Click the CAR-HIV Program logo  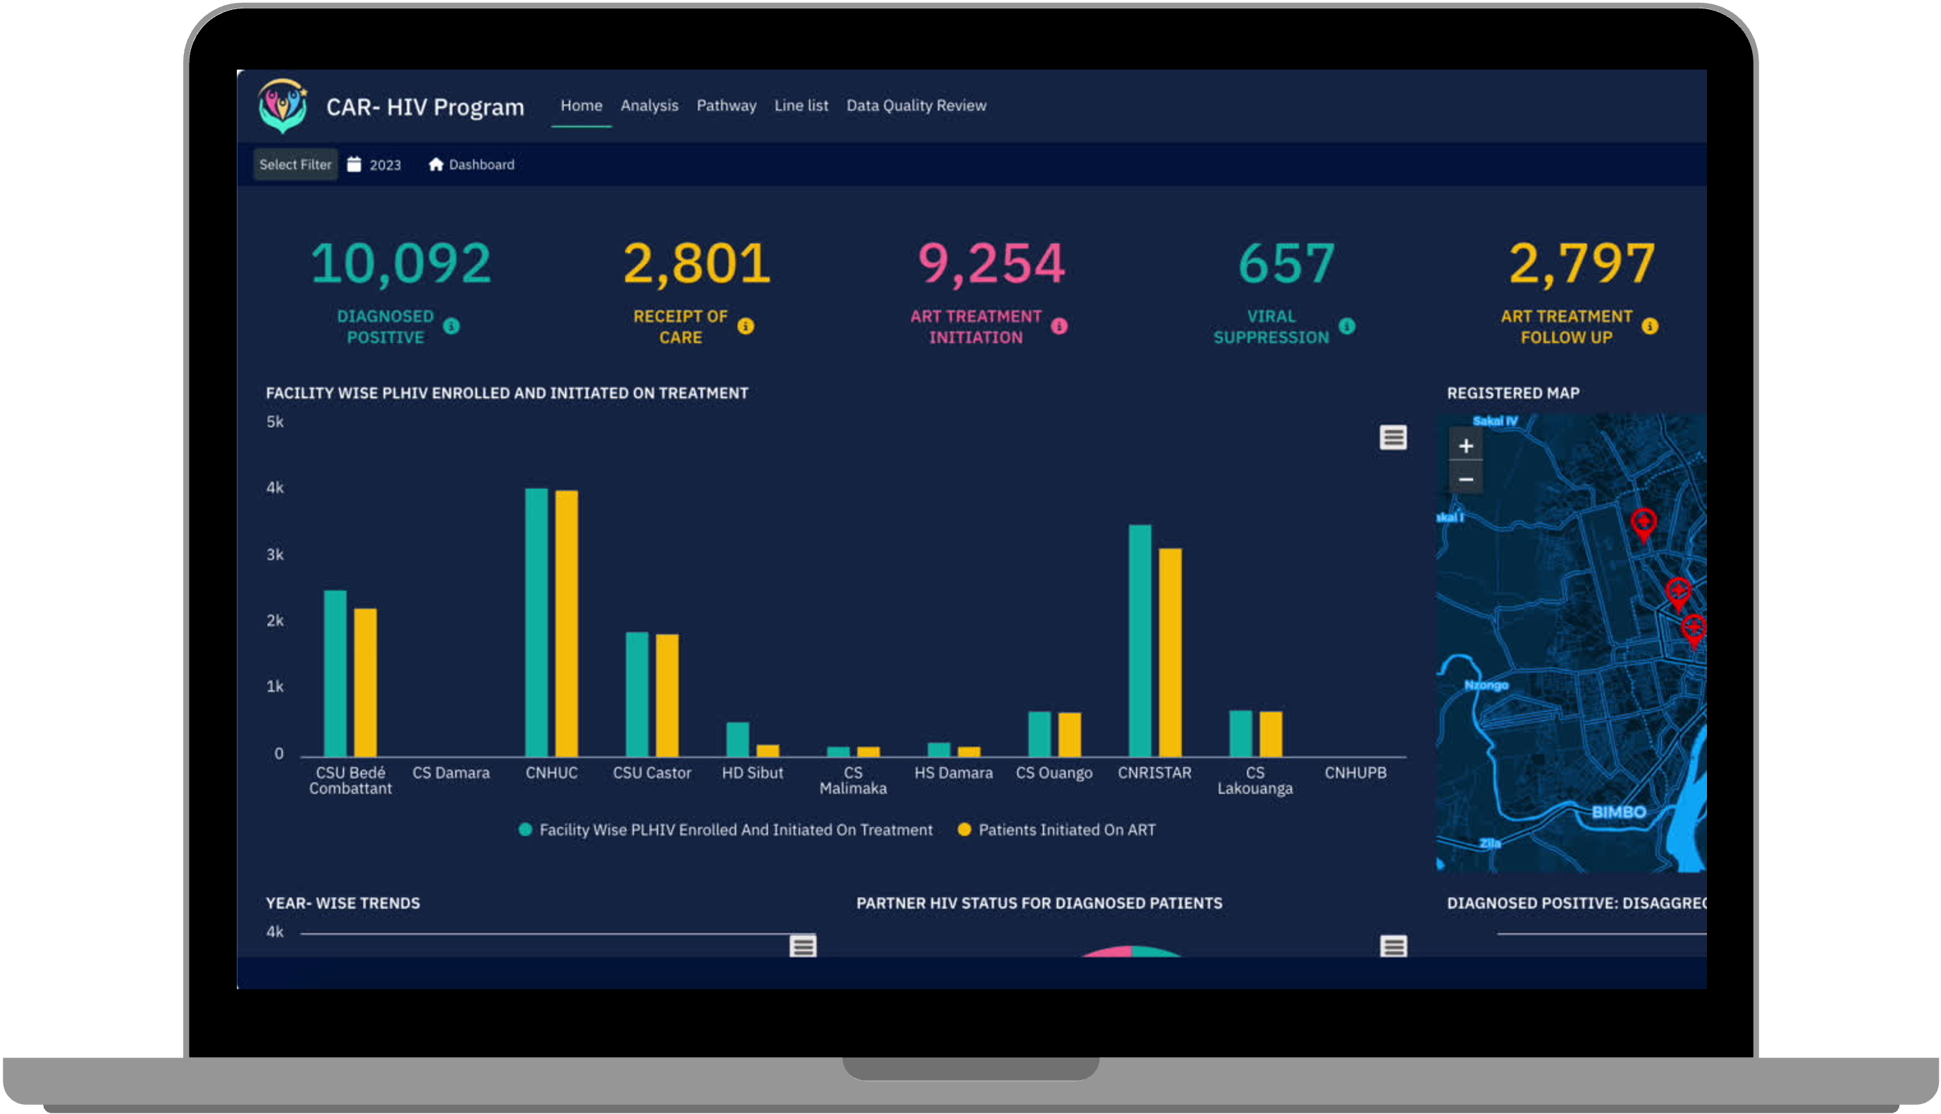[283, 106]
